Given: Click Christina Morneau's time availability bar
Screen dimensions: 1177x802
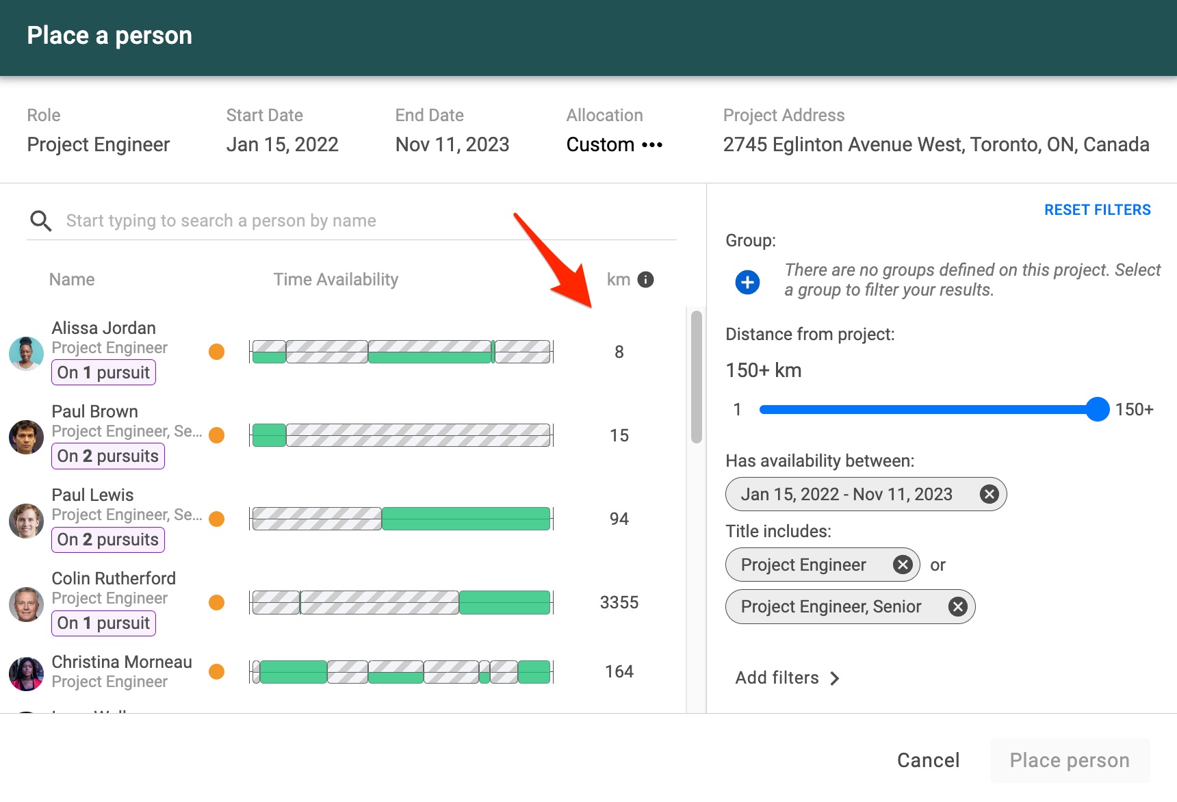Looking at the screenshot, I should coord(401,672).
